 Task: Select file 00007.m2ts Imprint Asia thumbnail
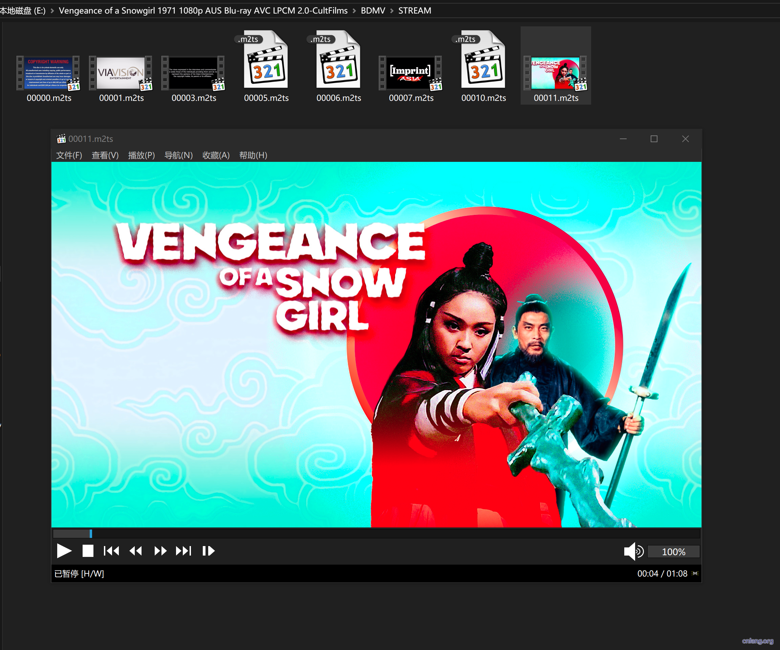(410, 73)
